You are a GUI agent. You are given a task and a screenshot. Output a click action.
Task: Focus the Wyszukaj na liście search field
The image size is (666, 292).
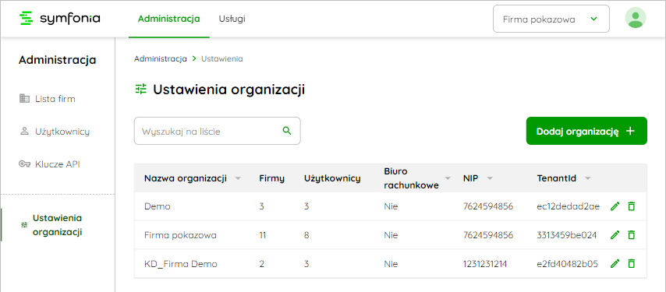click(217, 131)
